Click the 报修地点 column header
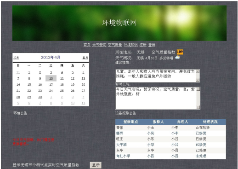This screenshot has height=169, width=238. 130,122
